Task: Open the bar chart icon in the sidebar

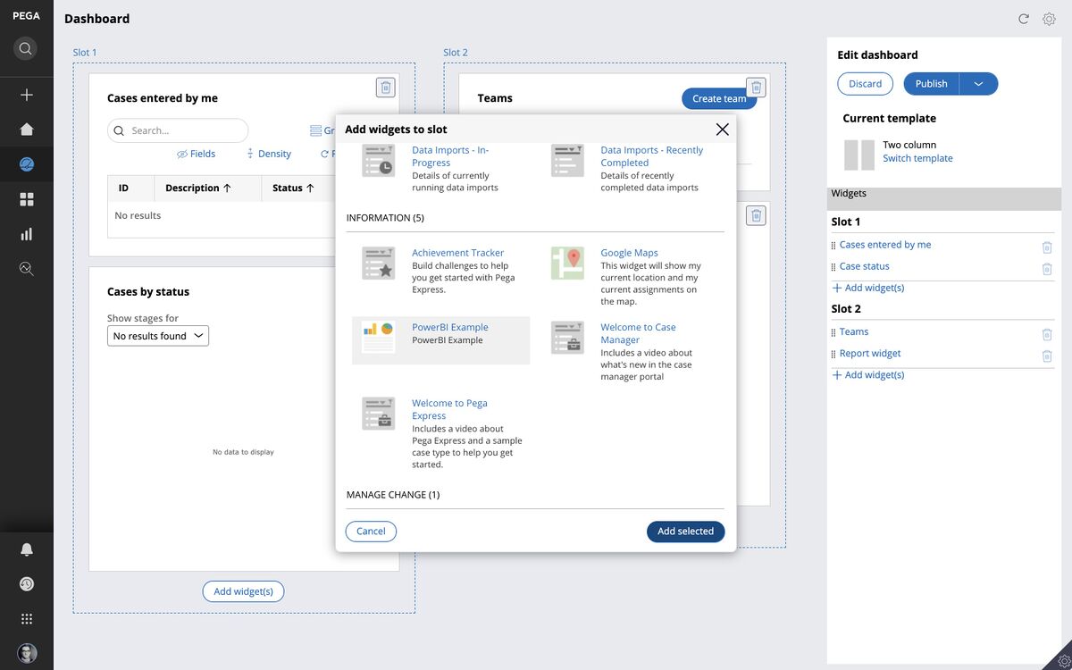Action: pyautogui.click(x=27, y=234)
